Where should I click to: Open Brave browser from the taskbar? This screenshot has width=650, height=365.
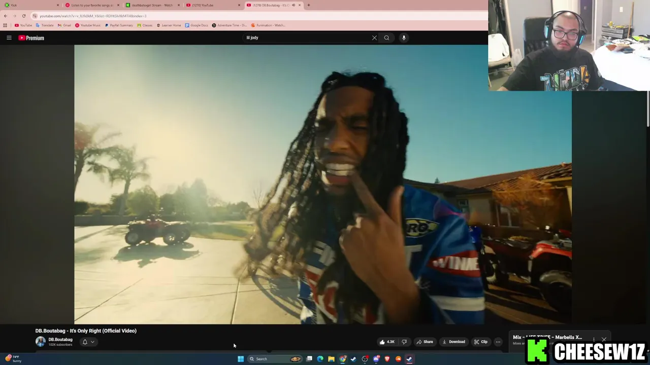387,359
